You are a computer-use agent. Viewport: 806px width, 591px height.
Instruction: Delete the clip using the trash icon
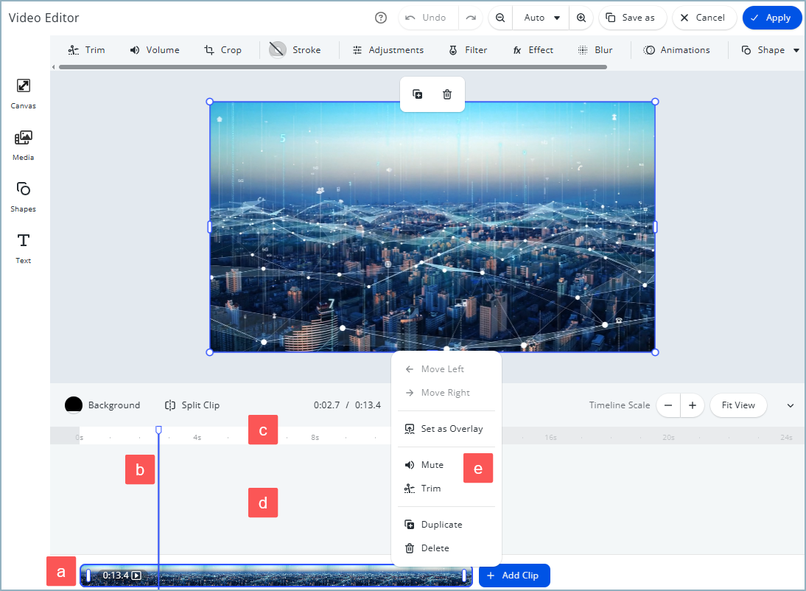coord(446,94)
